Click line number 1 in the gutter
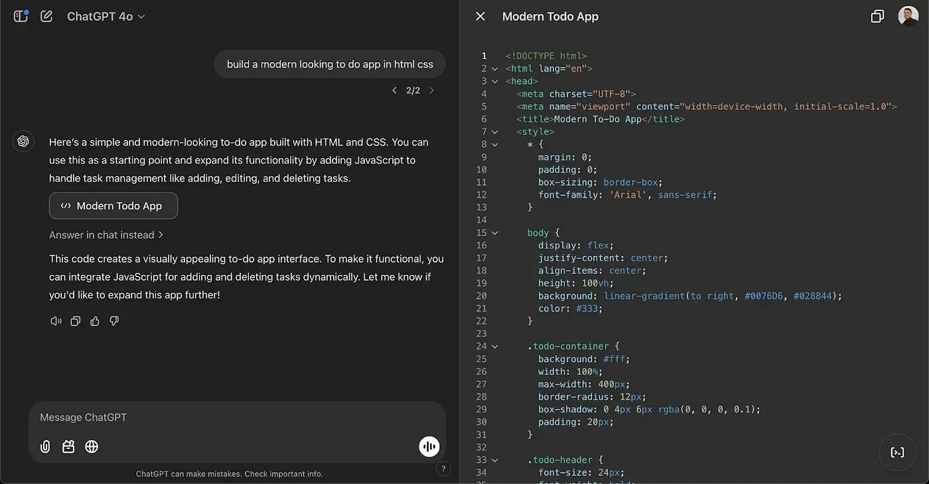This screenshot has height=484, width=929. click(484, 56)
